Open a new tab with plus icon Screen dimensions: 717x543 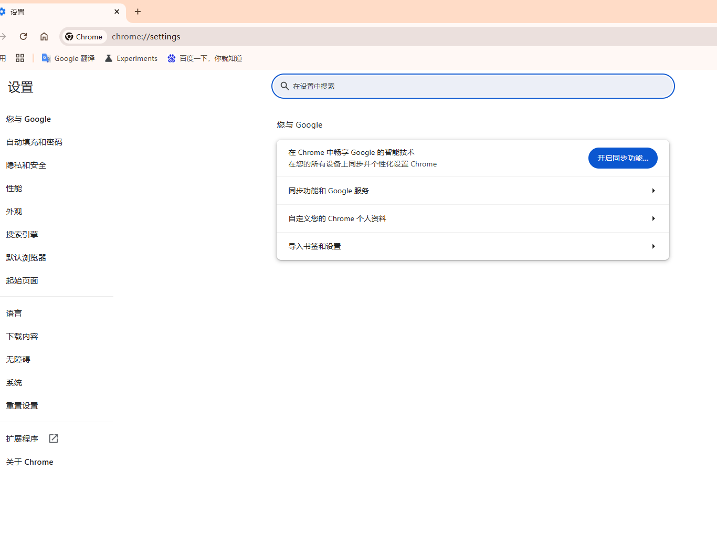click(138, 12)
